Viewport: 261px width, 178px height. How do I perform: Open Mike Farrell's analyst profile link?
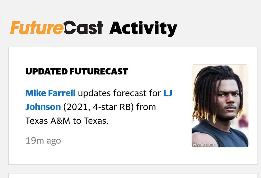coord(50,93)
